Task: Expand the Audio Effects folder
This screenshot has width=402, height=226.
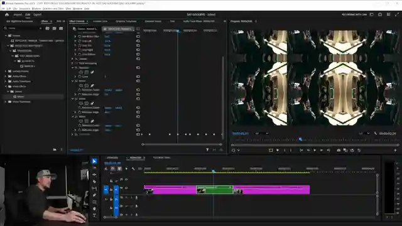Action: pos(6,77)
